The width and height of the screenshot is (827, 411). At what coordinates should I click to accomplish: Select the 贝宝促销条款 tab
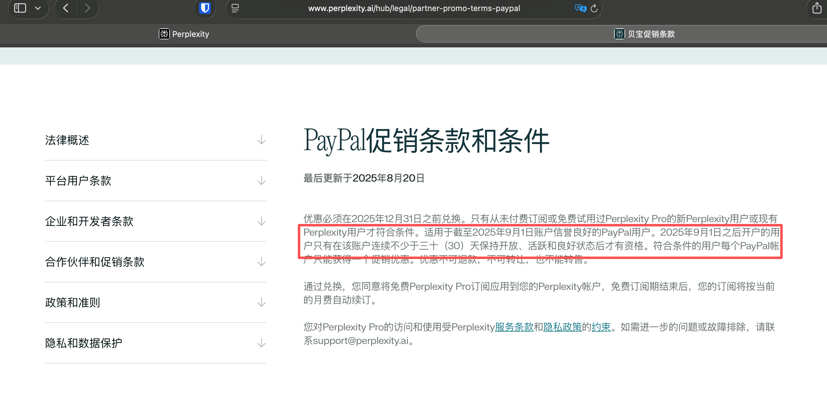[645, 34]
